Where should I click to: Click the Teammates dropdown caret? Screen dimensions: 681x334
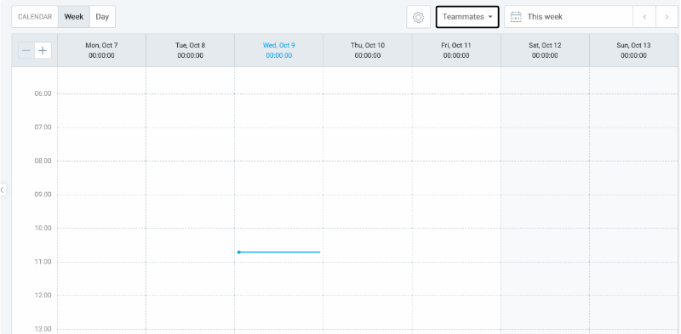[490, 17]
